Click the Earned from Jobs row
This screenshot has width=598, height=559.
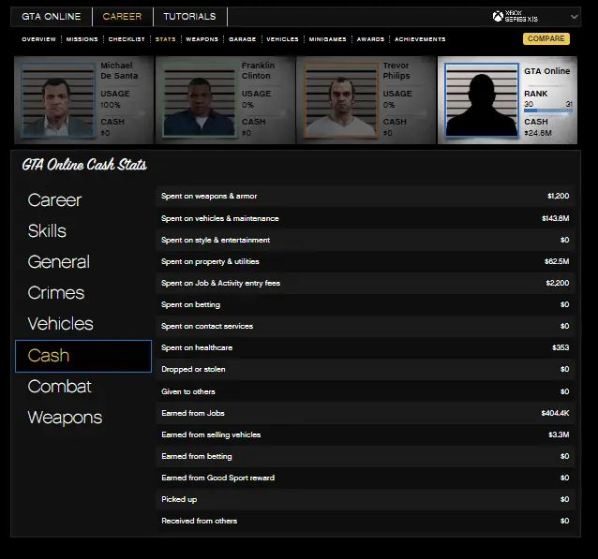click(366, 413)
